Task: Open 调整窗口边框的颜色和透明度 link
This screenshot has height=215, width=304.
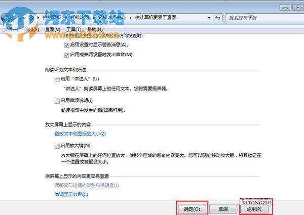Action: 86,186
